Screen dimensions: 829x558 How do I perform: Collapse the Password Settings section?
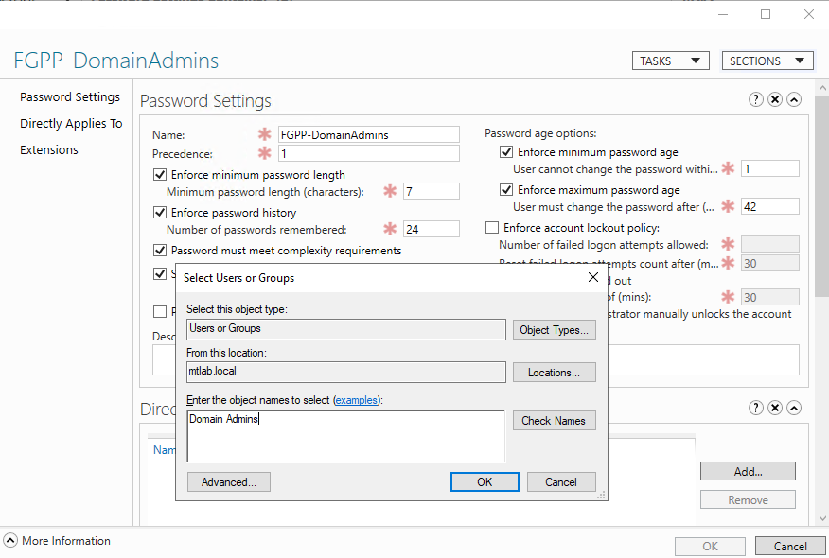tap(794, 99)
